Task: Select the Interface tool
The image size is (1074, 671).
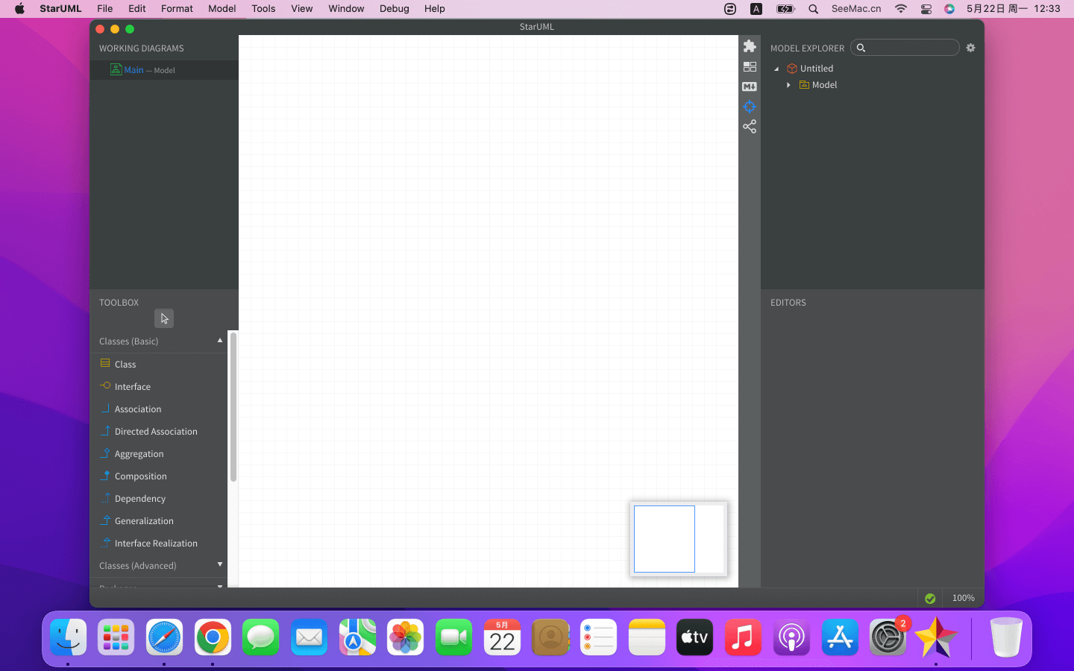Action: pos(158,386)
